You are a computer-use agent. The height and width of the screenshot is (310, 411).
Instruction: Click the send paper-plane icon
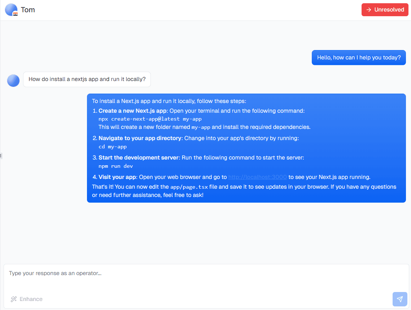[x=399, y=299]
